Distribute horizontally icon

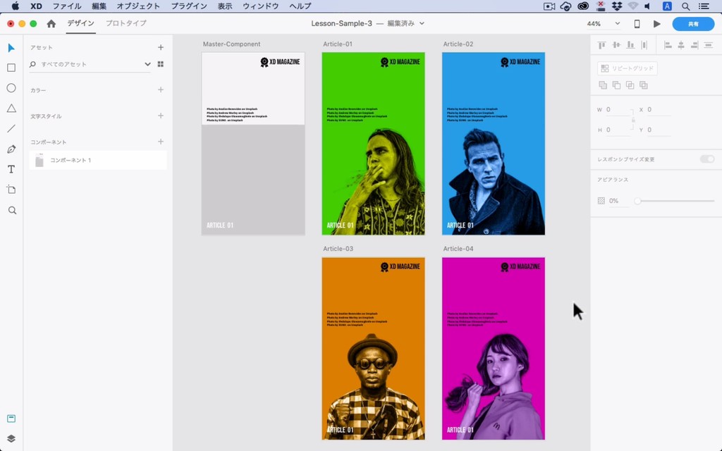pos(644,45)
